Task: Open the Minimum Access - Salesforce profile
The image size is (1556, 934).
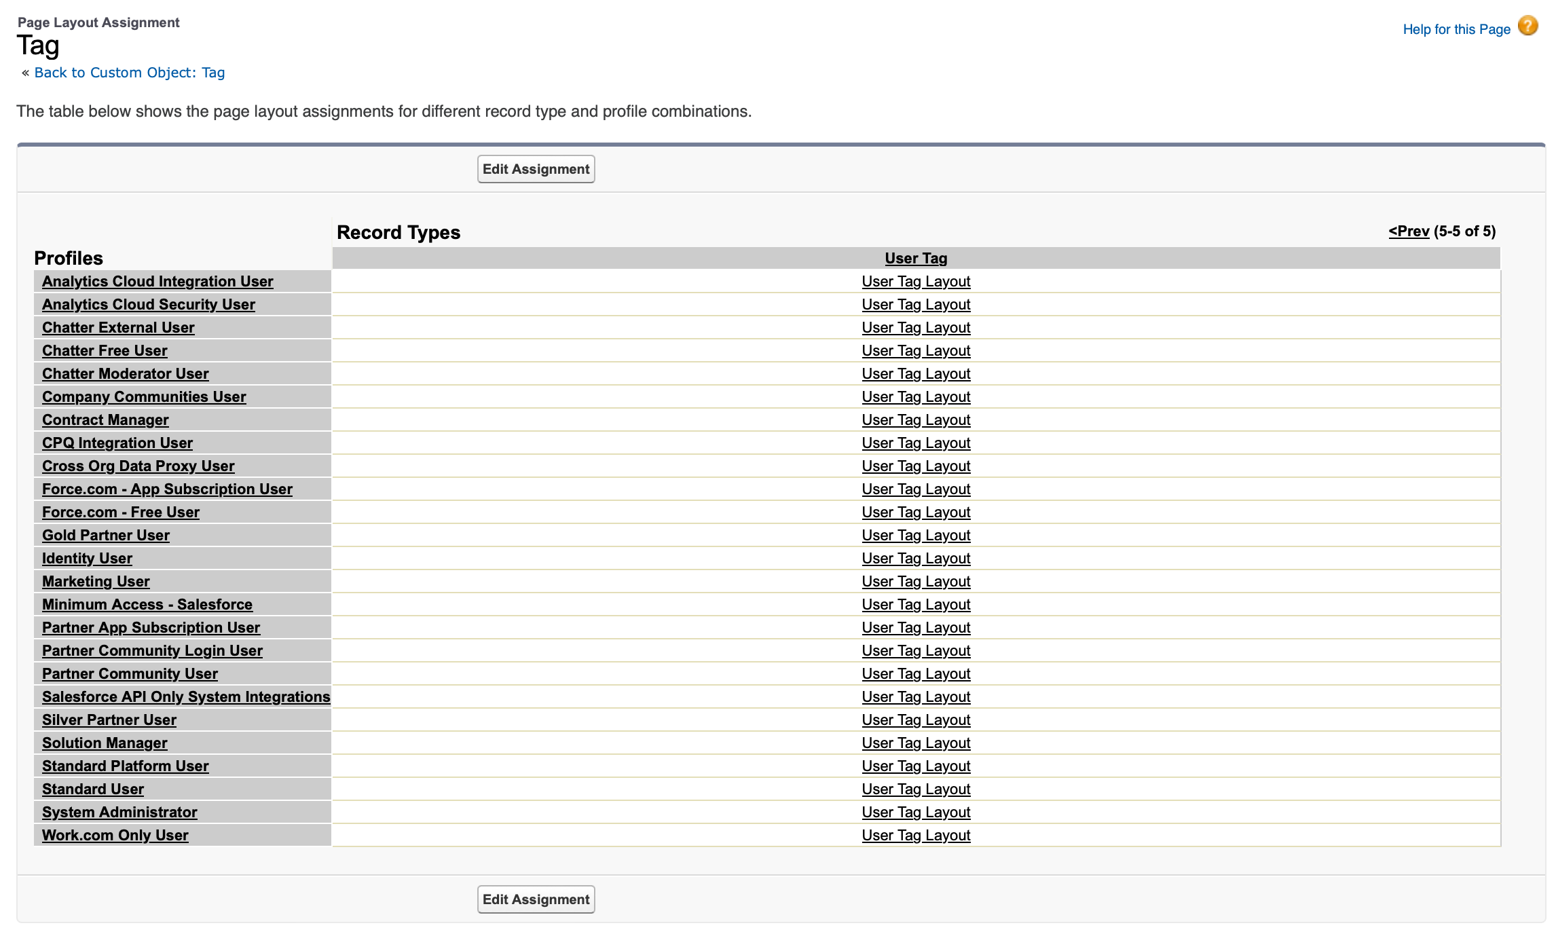Action: [x=147, y=604]
